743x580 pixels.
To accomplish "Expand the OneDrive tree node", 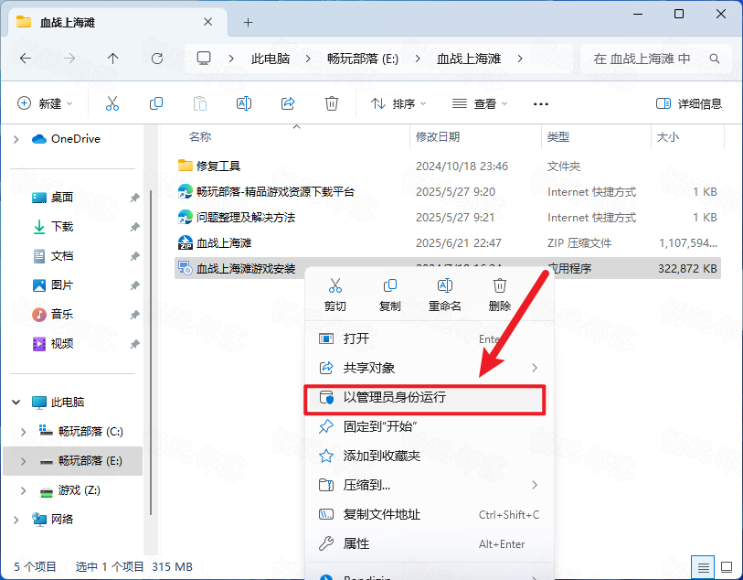I will [x=16, y=139].
